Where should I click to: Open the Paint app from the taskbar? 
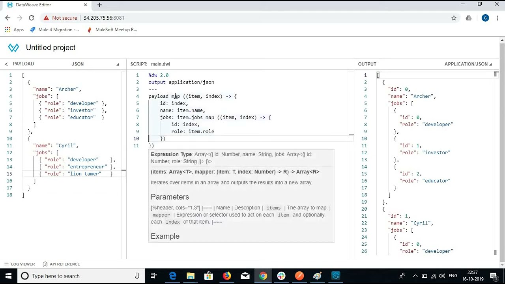(x=318, y=276)
